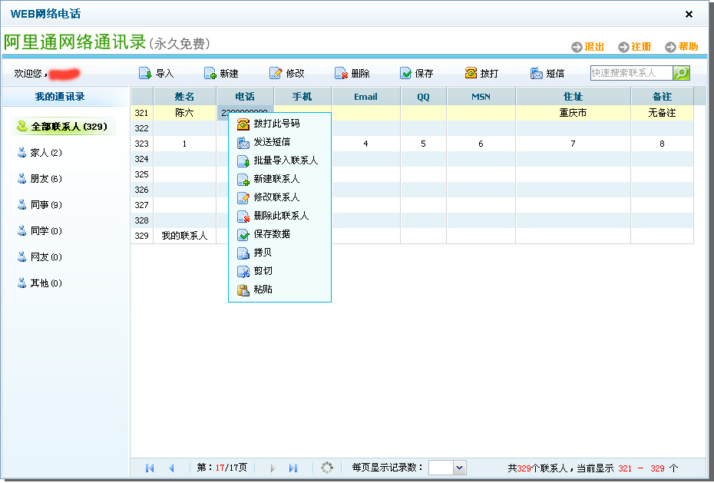Choose 发送短信 in context menu

(279, 142)
